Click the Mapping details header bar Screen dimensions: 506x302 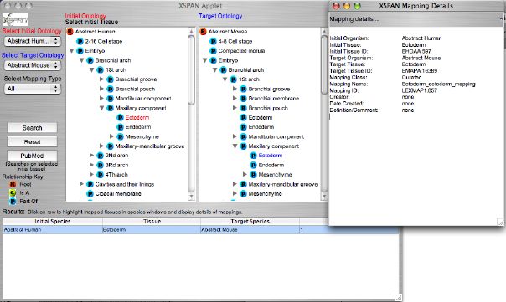[x=416, y=19]
